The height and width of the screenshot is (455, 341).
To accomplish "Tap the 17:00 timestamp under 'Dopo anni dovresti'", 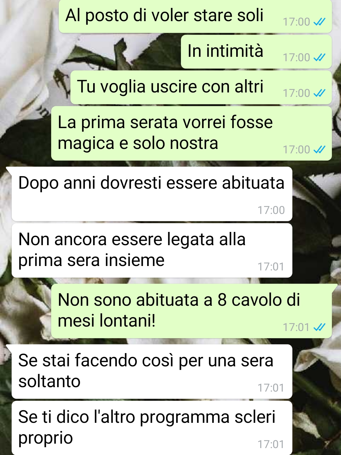I will click(271, 210).
